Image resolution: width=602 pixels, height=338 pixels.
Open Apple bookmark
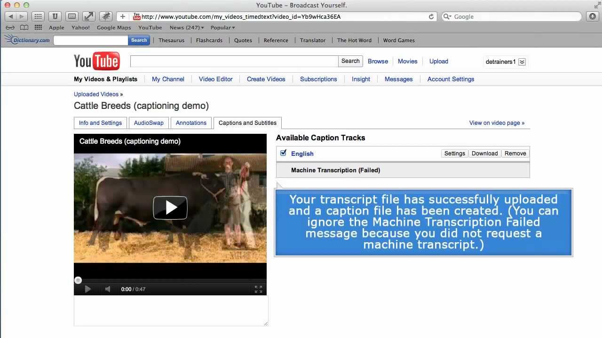(56, 28)
